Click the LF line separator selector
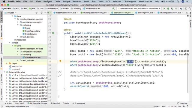The image size is (192, 108). tap(169, 106)
